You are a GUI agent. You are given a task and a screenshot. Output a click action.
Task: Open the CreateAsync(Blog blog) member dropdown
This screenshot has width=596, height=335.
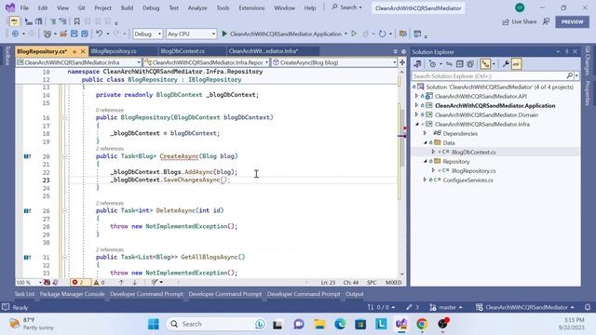click(334, 62)
